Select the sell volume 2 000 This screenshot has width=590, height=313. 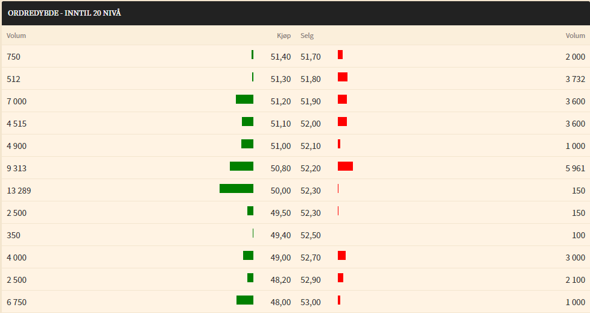(576, 57)
